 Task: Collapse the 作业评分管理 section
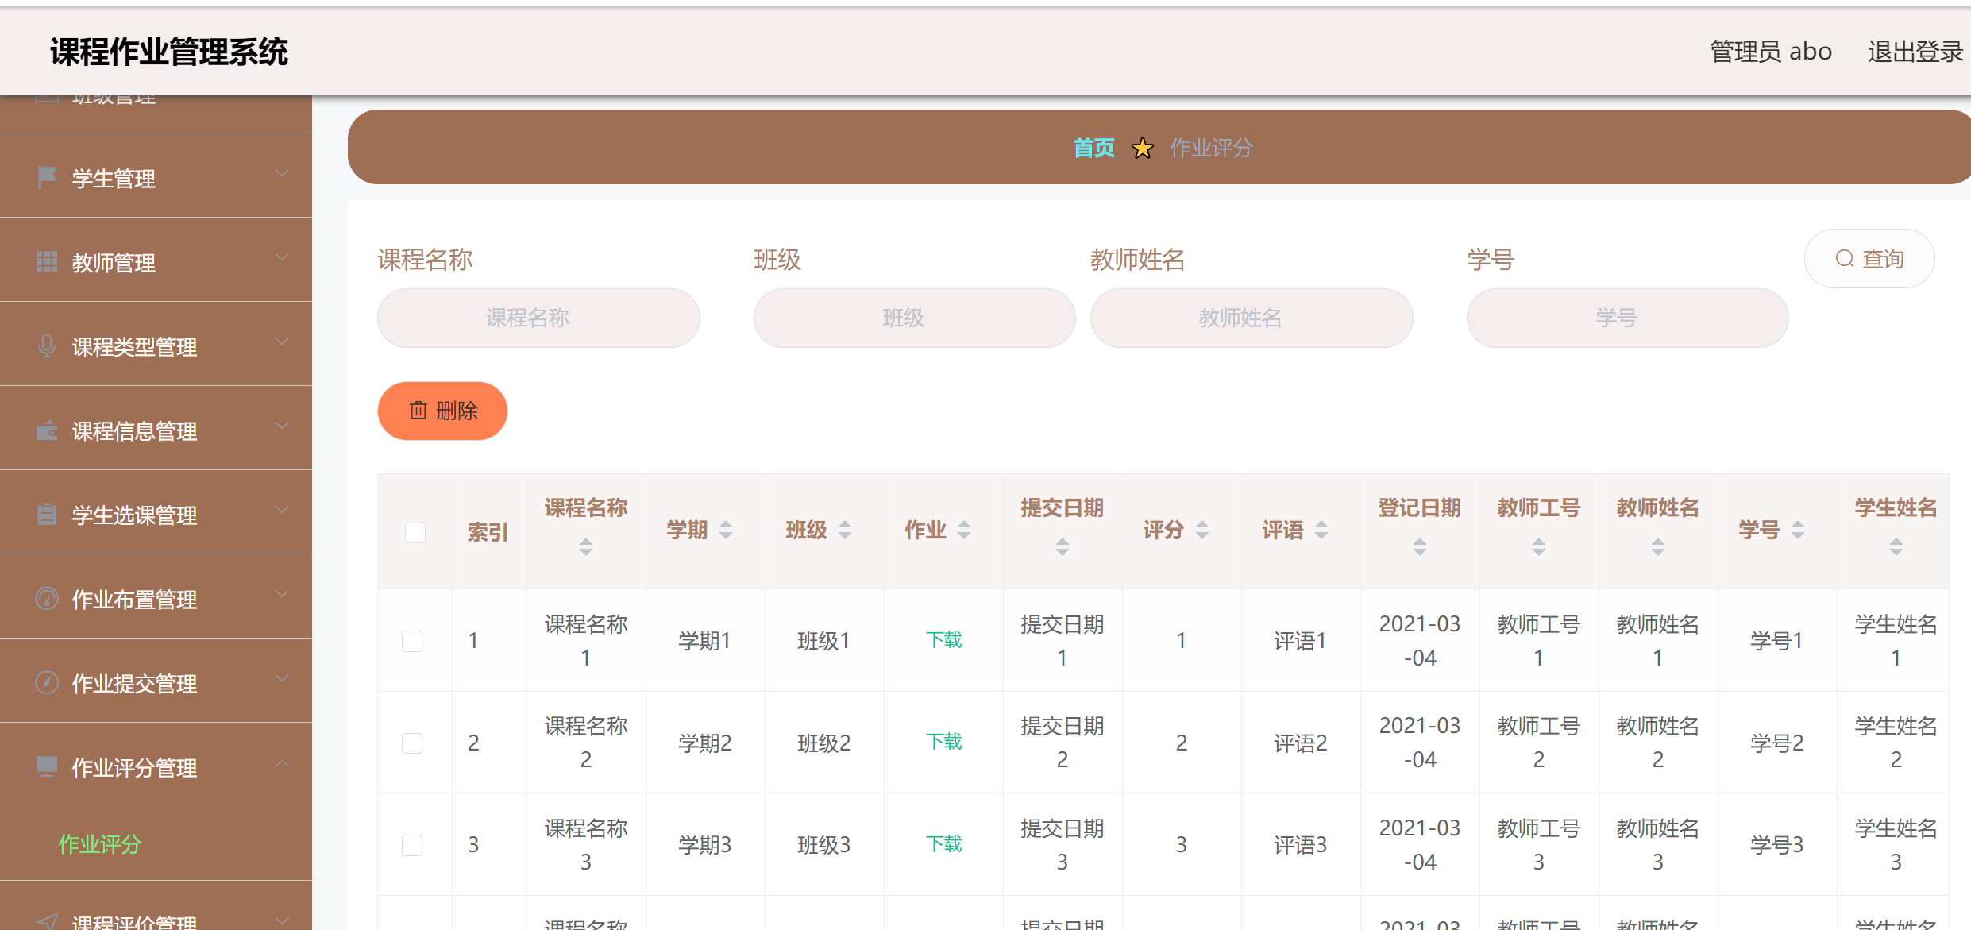(x=282, y=763)
